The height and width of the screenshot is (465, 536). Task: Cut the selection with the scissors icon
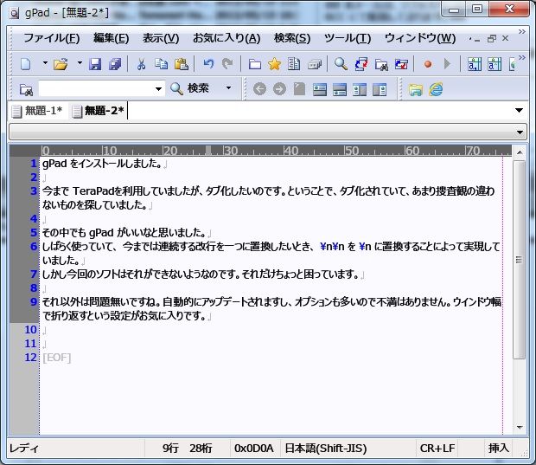point(141,64)
